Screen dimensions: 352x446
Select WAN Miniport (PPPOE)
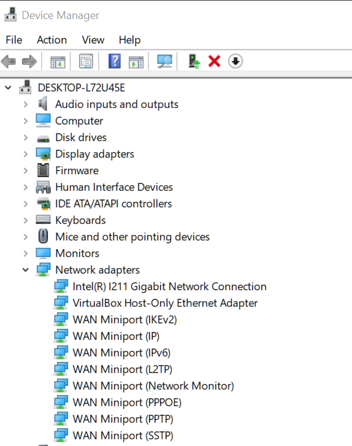click(127, 402)
